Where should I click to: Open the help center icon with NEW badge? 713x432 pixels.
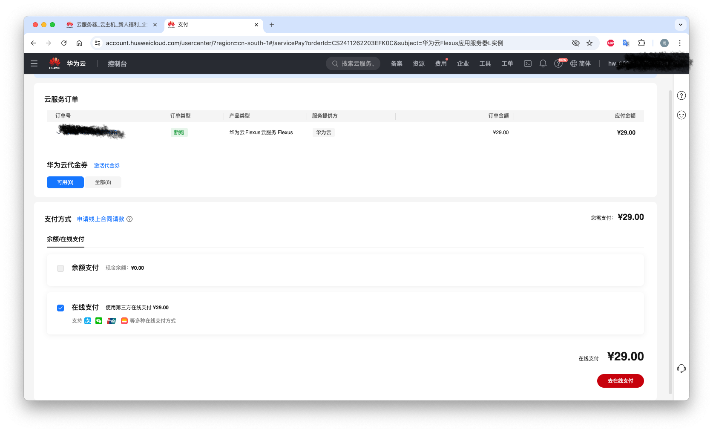pos(558,63)
